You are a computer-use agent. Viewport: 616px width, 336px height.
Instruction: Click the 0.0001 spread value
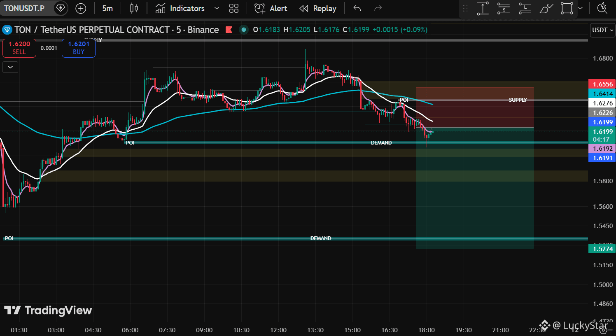(49, 48)
